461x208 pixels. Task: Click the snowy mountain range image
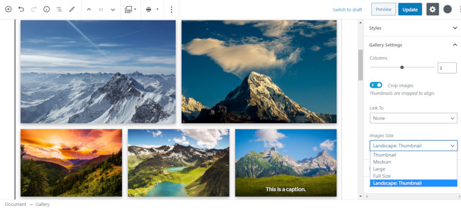98,71
